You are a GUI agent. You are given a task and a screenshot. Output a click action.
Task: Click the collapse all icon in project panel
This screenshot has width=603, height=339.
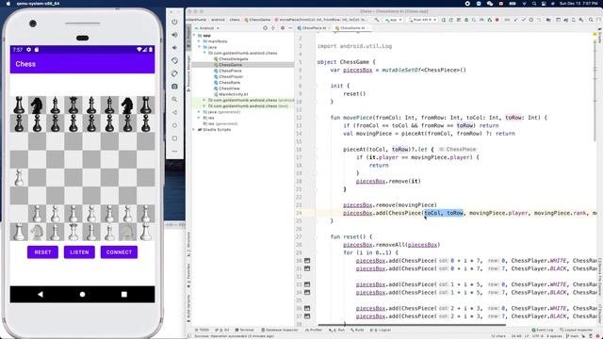(273, 28)
